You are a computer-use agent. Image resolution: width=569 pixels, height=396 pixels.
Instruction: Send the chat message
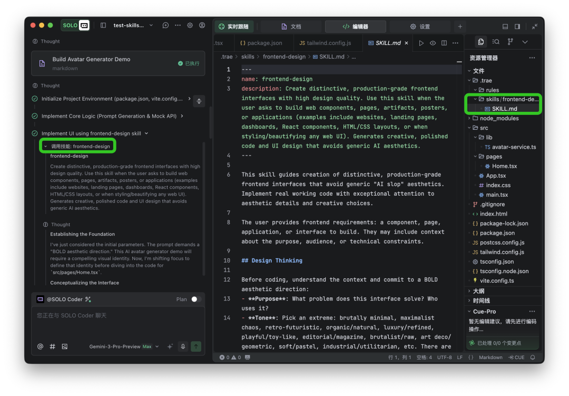(x=196, y=346)
